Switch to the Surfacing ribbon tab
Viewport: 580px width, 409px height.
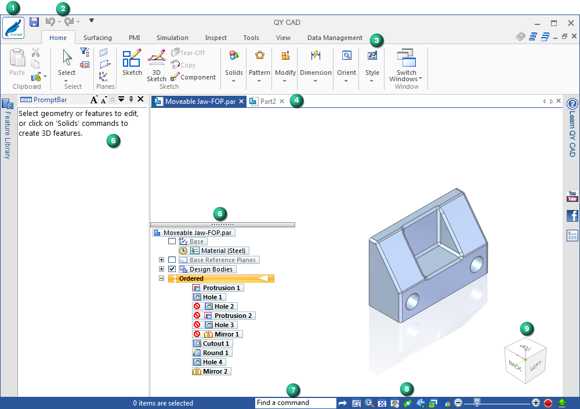click(x=97, y=38)
